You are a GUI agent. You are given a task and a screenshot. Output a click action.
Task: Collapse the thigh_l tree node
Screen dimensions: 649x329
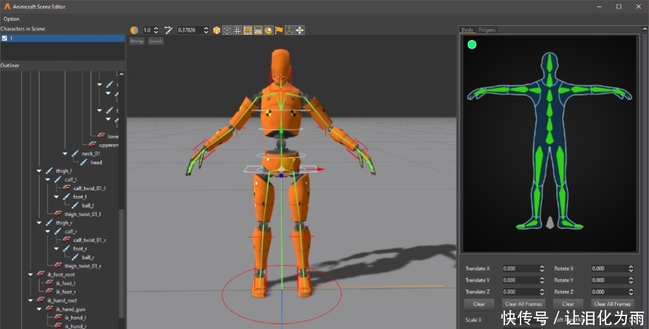tap(40, 171)
